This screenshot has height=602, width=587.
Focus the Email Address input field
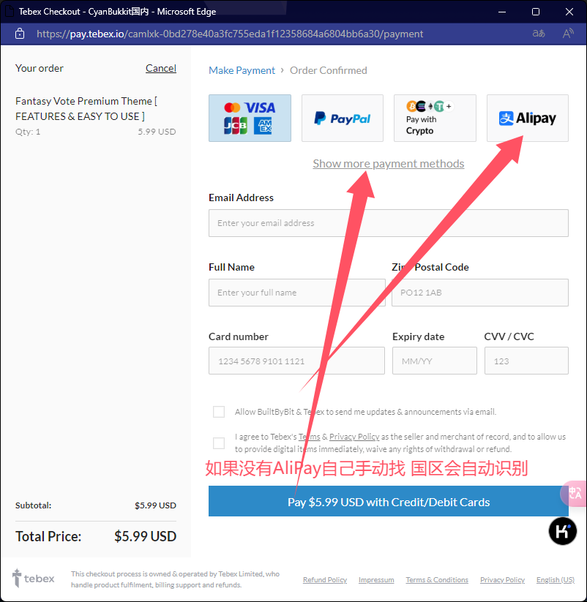(388, 223)
